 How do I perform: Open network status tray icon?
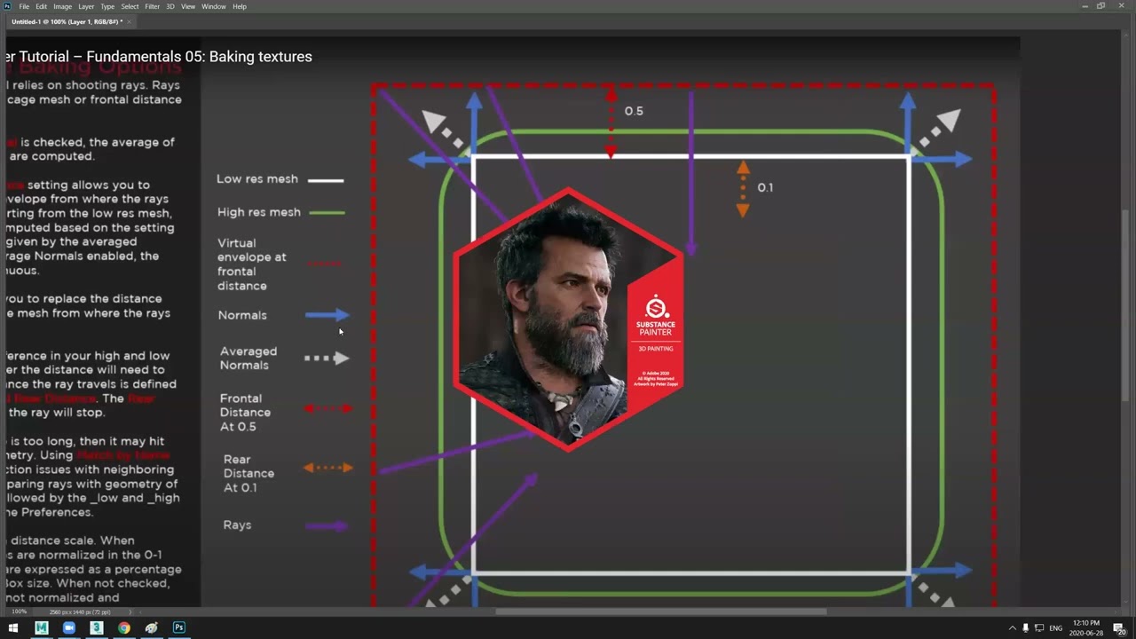(x=1039, y=628)
